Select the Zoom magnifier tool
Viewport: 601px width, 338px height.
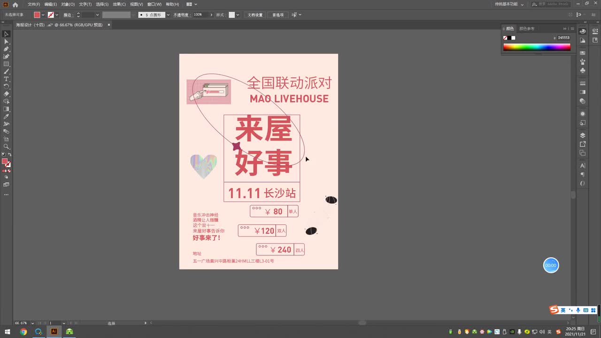(6, 146)
